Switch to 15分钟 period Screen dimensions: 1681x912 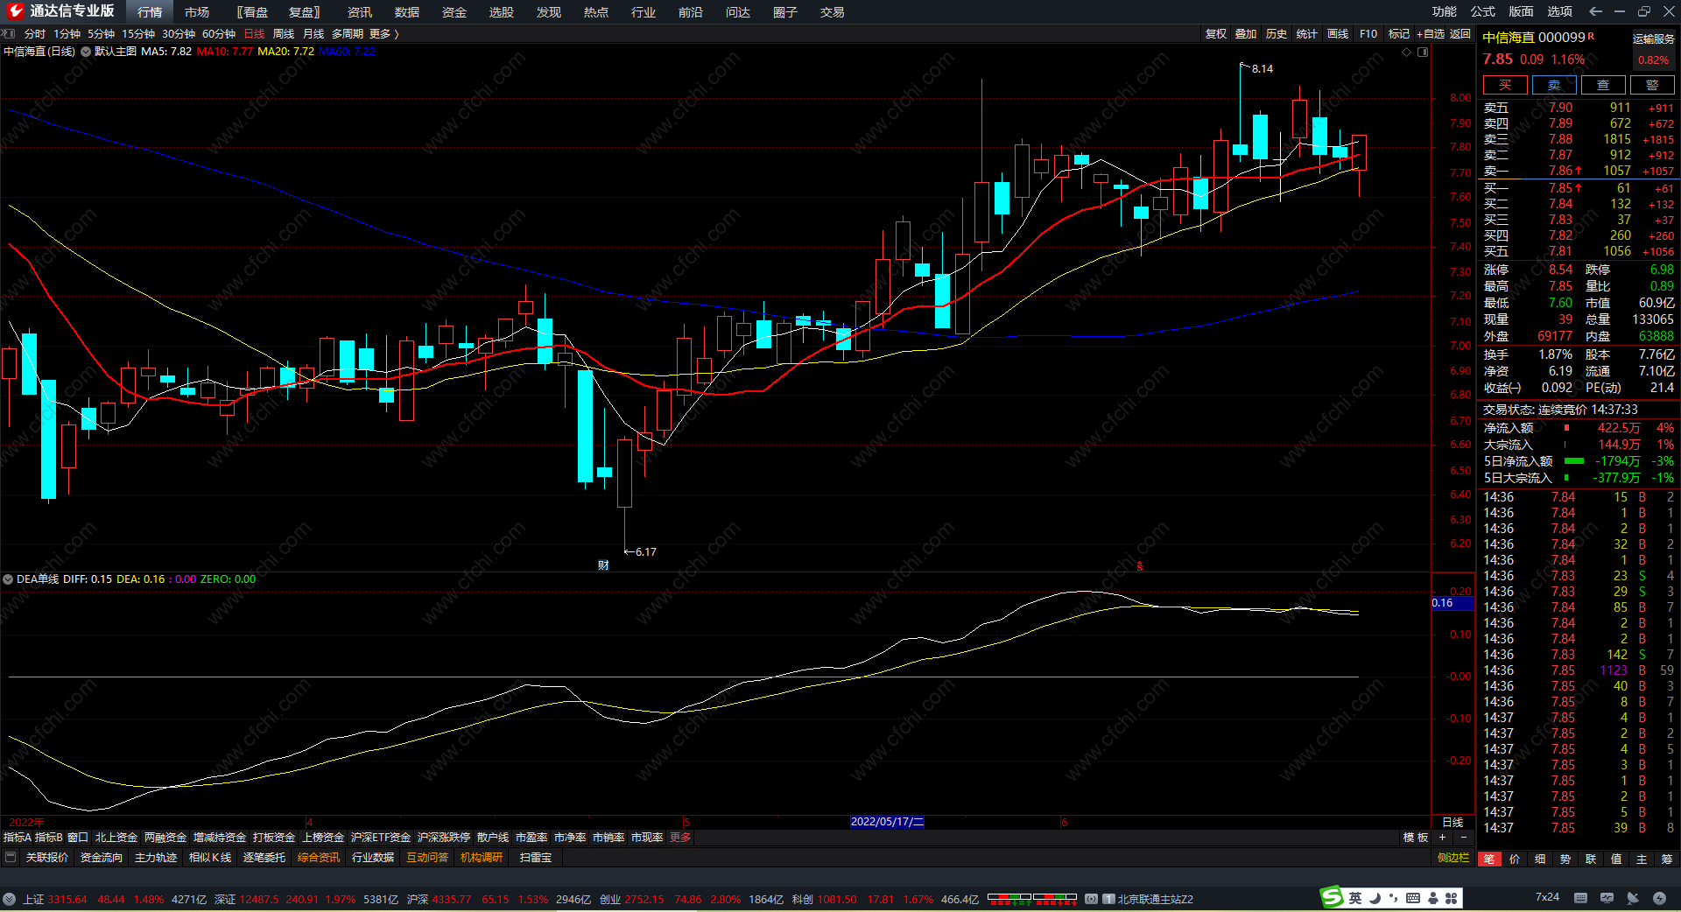tap(138, 33)
